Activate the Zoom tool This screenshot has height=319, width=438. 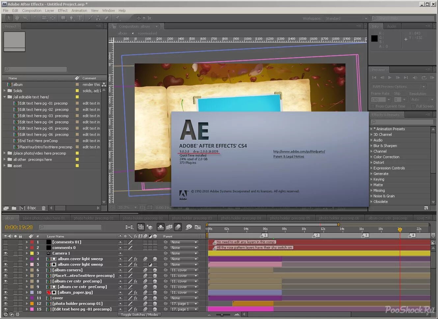[x=26, y=18]
